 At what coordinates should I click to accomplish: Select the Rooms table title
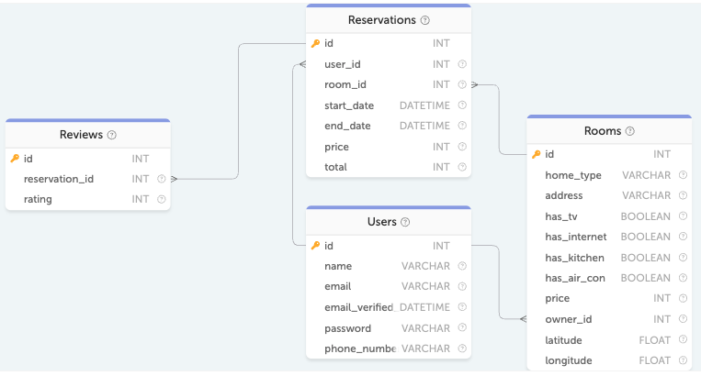click(x=603, y=131)
